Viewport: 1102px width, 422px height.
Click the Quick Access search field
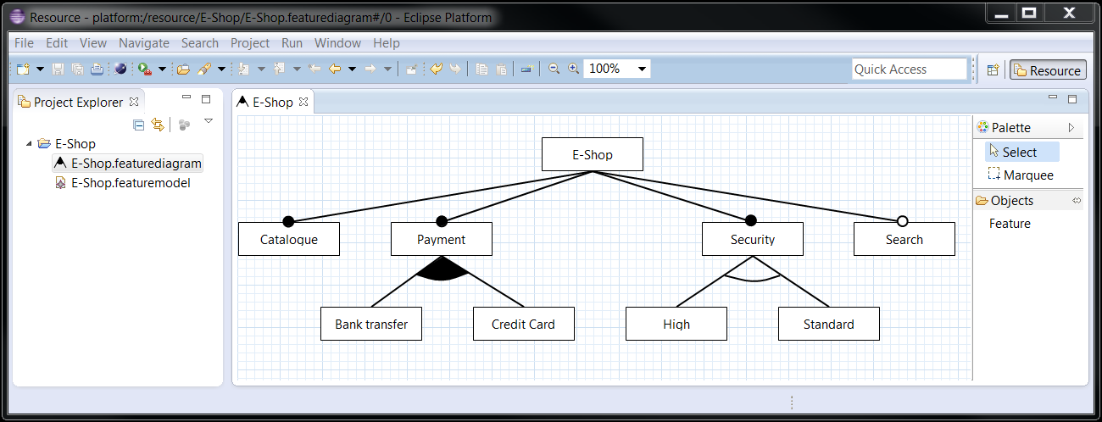pos(909,69)
